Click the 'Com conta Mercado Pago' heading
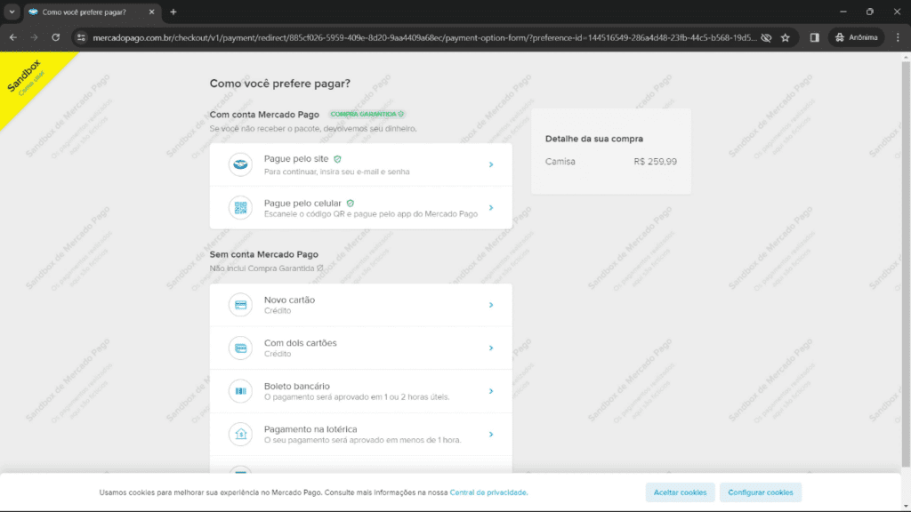 [264, 115]
